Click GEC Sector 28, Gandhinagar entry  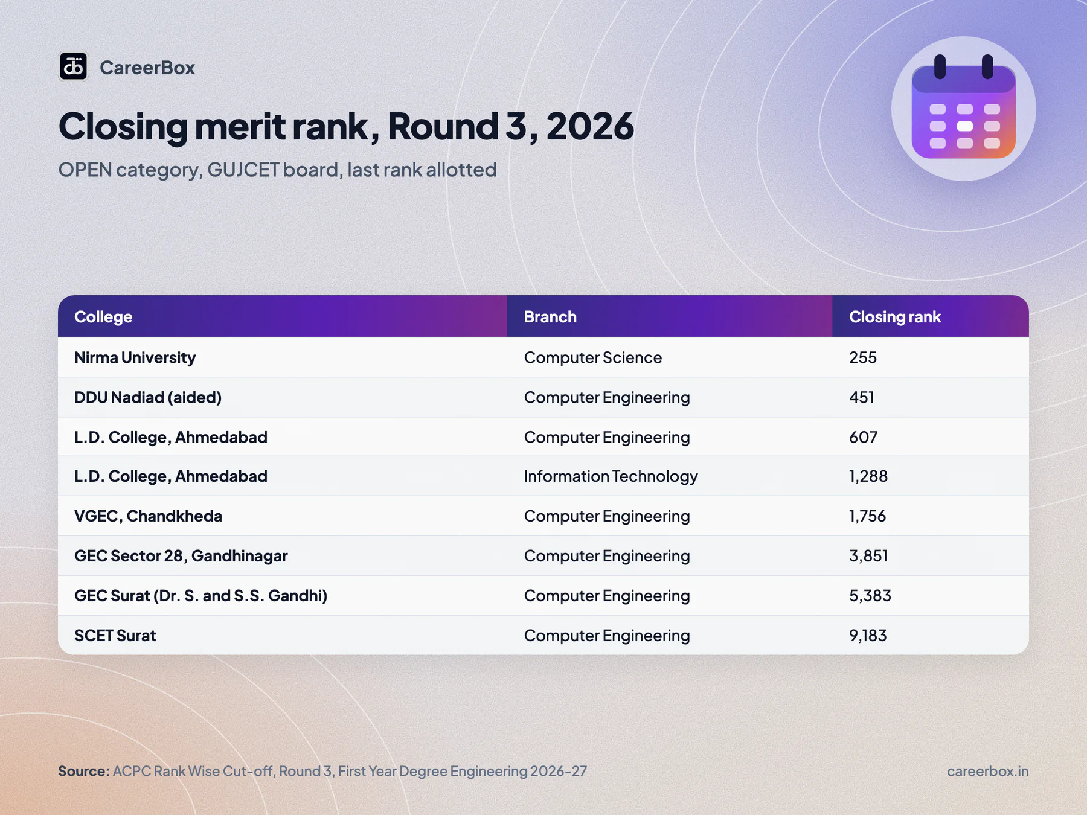point(181,556)
